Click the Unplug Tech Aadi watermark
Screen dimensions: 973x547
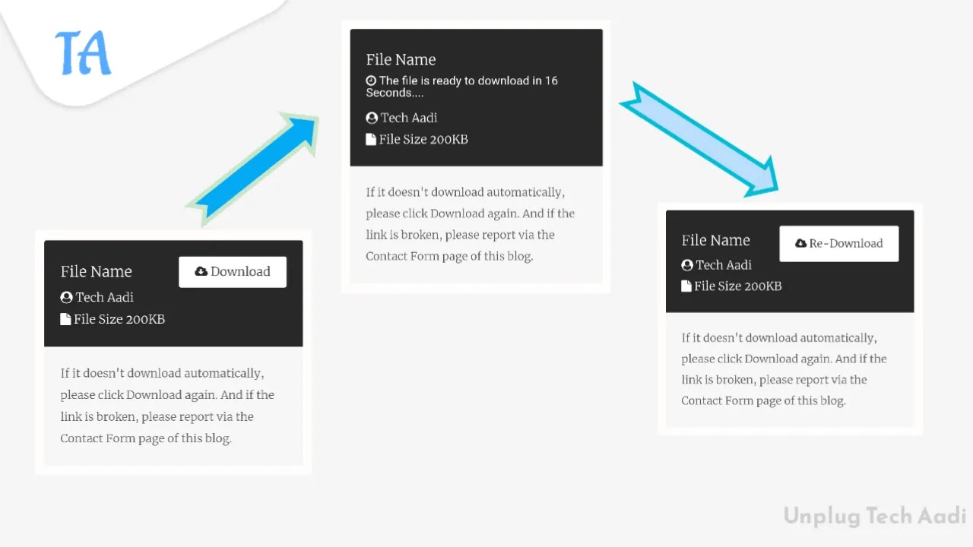click(x=875, y=516)
